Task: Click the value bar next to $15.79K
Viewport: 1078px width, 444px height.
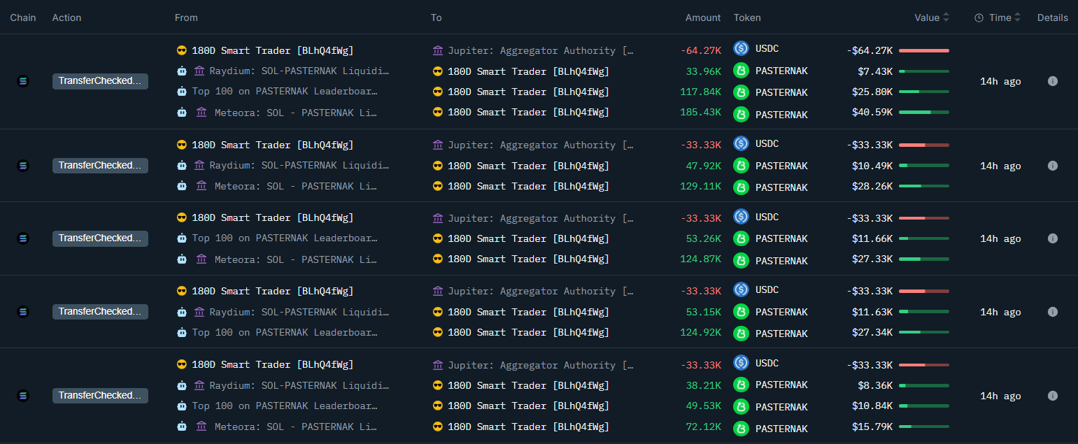Action: click(924, 427)
